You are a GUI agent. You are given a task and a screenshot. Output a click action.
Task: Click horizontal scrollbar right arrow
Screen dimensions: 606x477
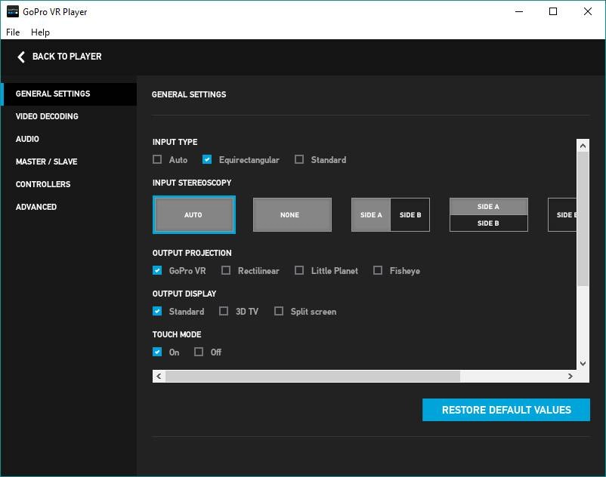[x=570, y=377]
